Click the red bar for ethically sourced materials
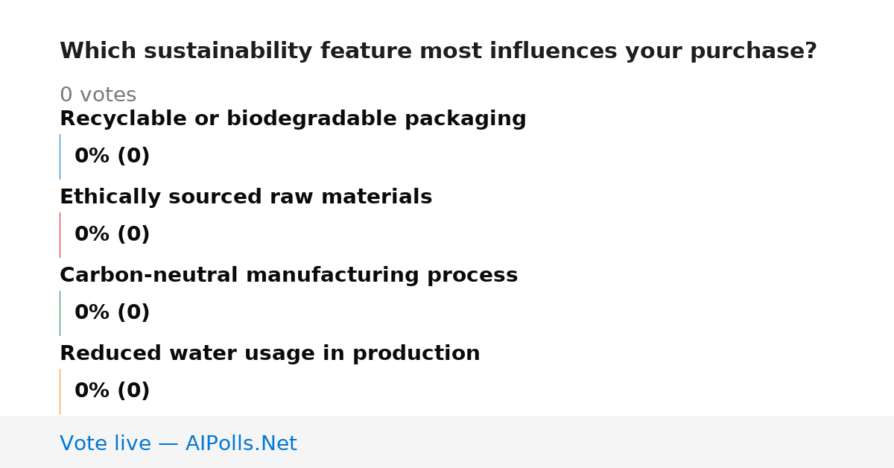The image size is (894, 468). (60, 235)
